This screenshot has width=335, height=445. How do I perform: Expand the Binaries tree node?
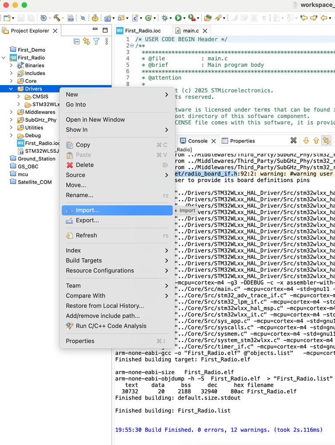tap(11, 65)
